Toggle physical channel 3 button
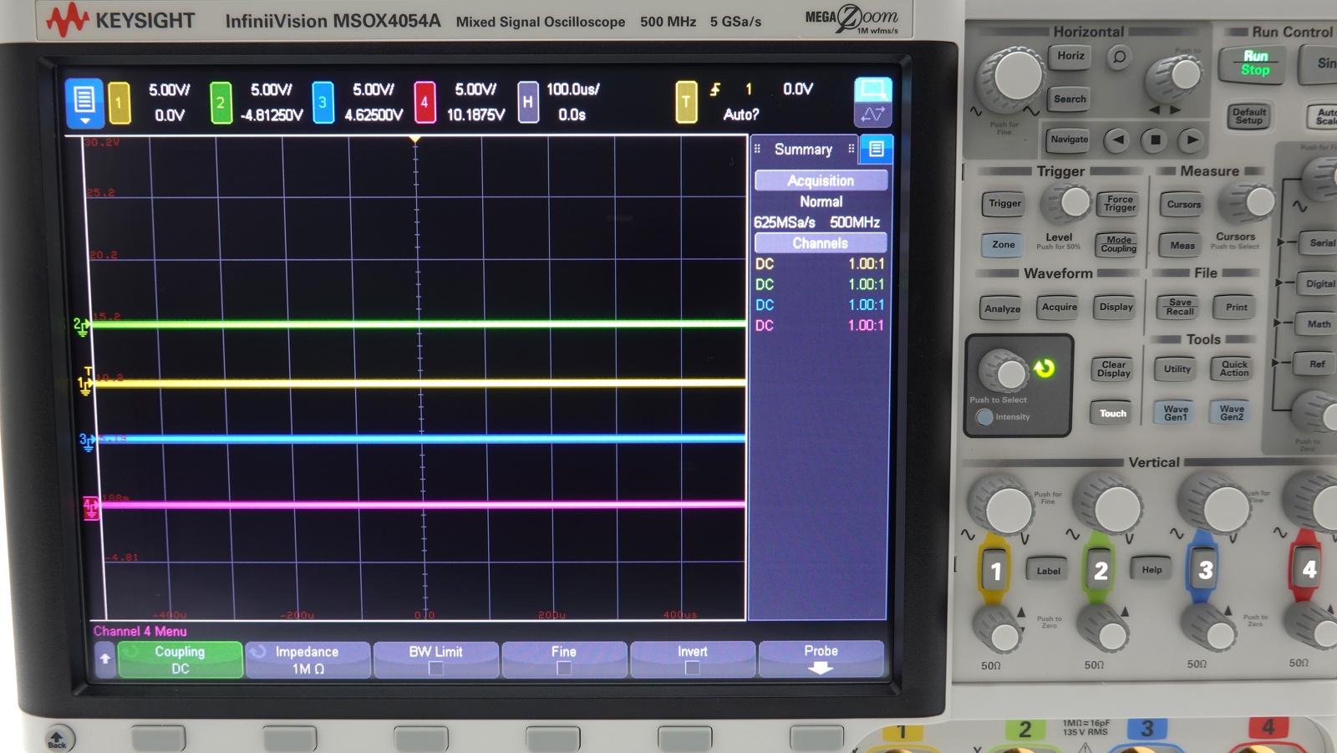 [x=1204, y=570]
